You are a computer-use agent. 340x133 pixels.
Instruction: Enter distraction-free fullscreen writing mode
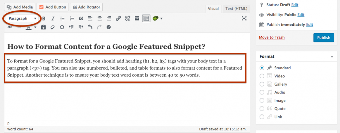click(x=244, y=19)
